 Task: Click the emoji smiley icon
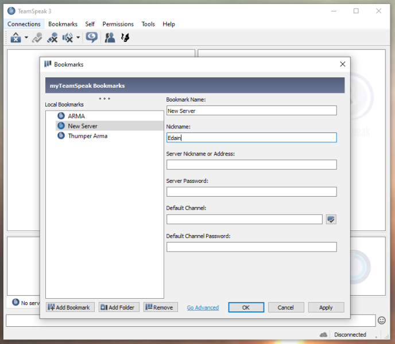click(382, 320)
